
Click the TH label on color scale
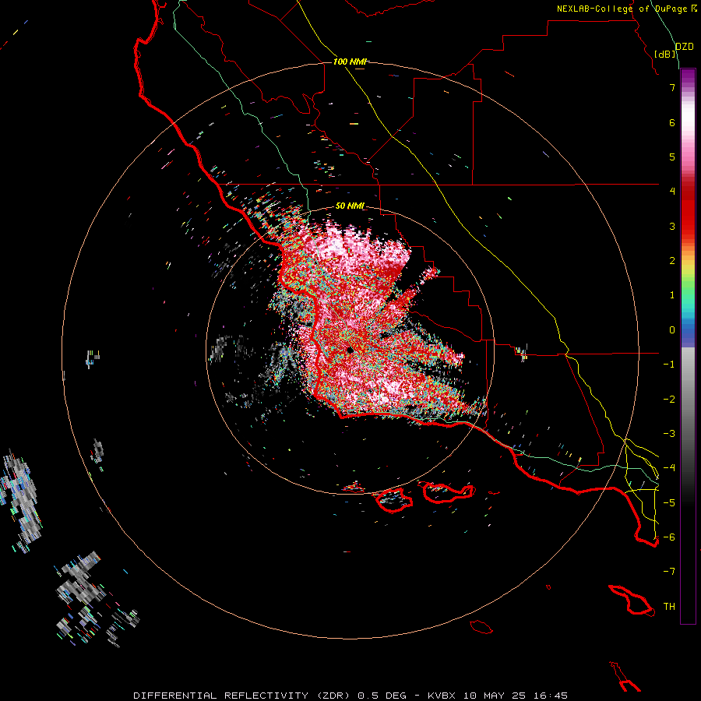pos(669,606)
